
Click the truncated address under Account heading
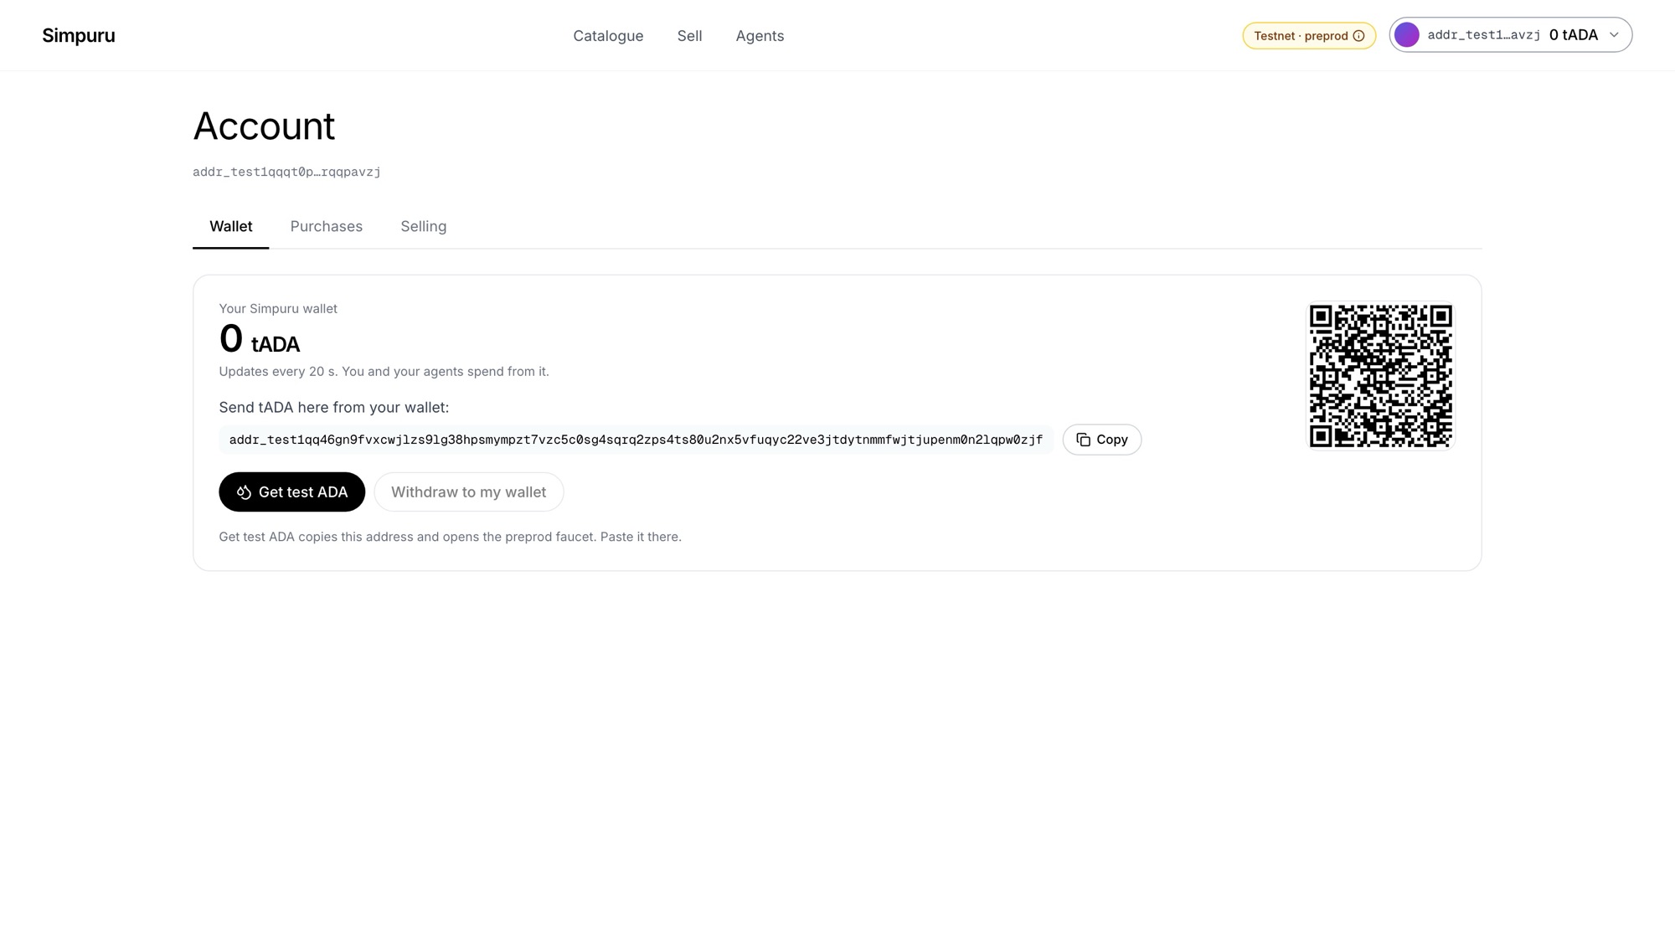(286, 172)
